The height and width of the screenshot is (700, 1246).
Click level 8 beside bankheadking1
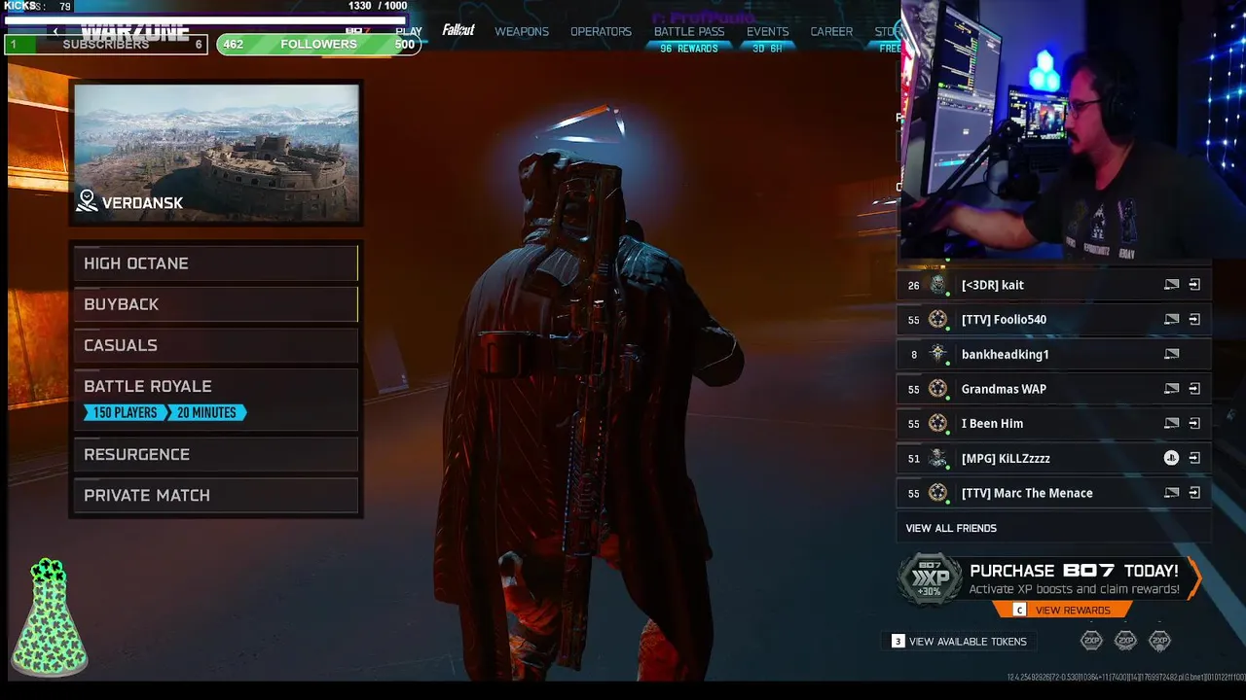(x=913, y=354)
